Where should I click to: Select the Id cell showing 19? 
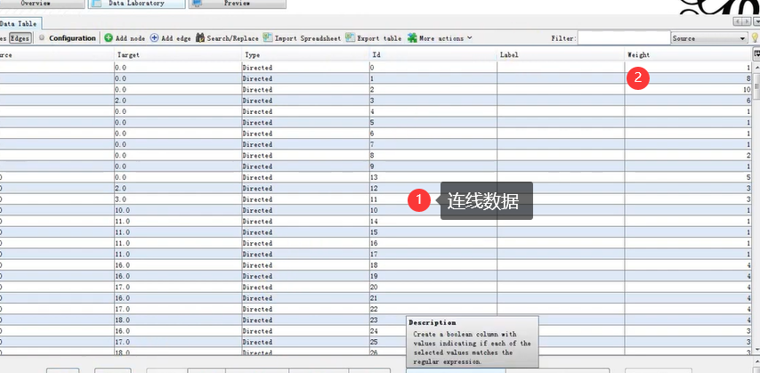click(x=433, y=276)
